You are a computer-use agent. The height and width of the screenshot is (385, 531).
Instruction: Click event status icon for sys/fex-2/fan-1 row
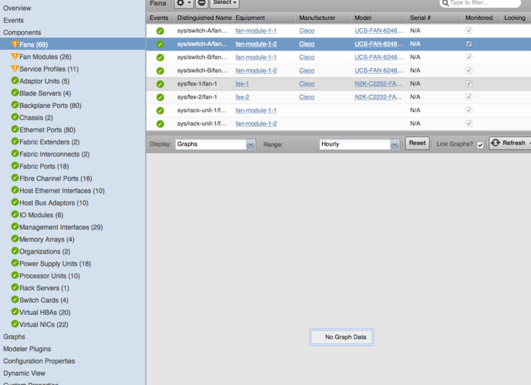tap(160, 97)
